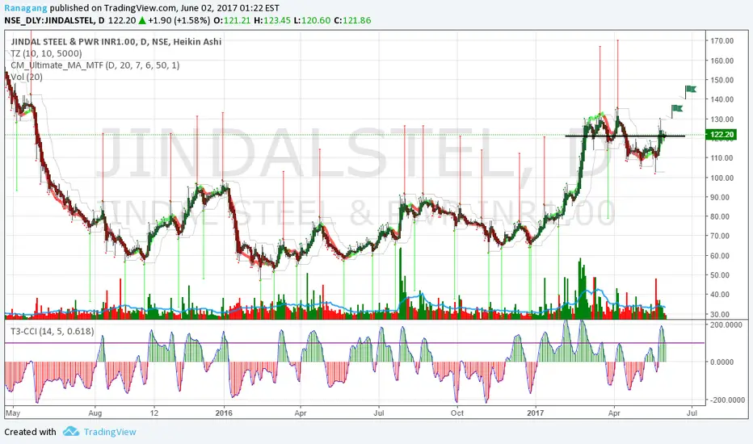Open the Ranagang author link
Image resolution: width=753 pixels, height=444 pixels.
(26, 8)
